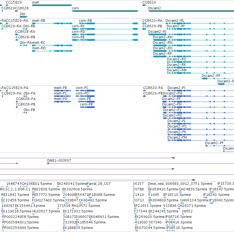Select protein CG8629-PA

12,93
